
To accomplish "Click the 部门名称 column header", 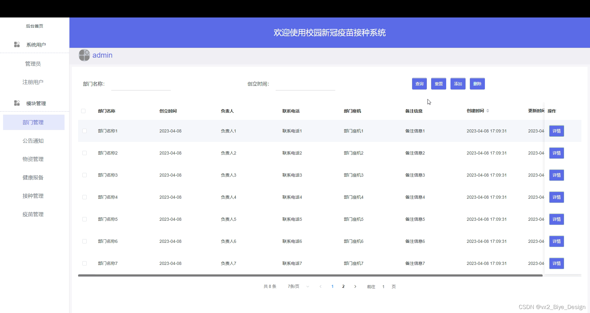I will point(107,111).
